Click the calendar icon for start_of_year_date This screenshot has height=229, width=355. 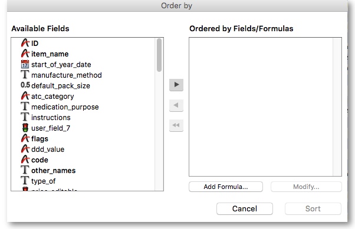tap(25, 64)
